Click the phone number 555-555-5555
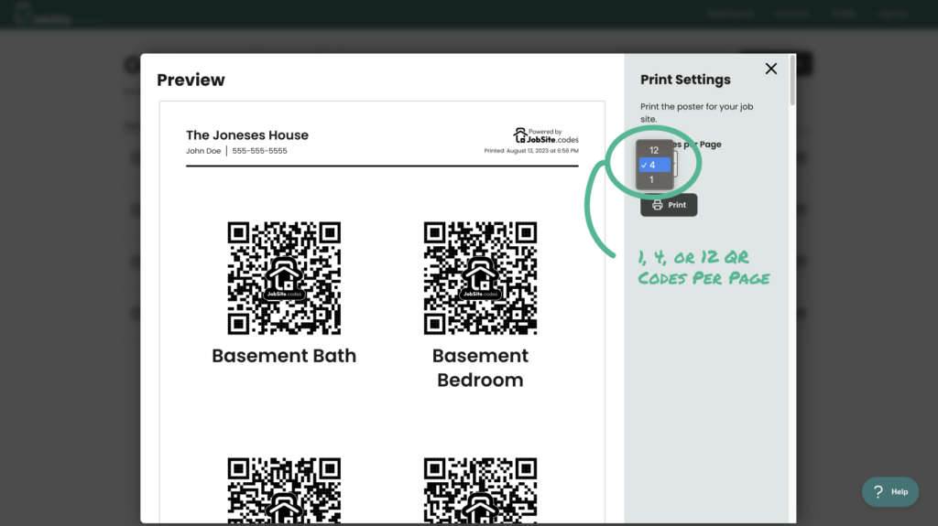This screenshot has height=526, width=938. tap(259, 151)
